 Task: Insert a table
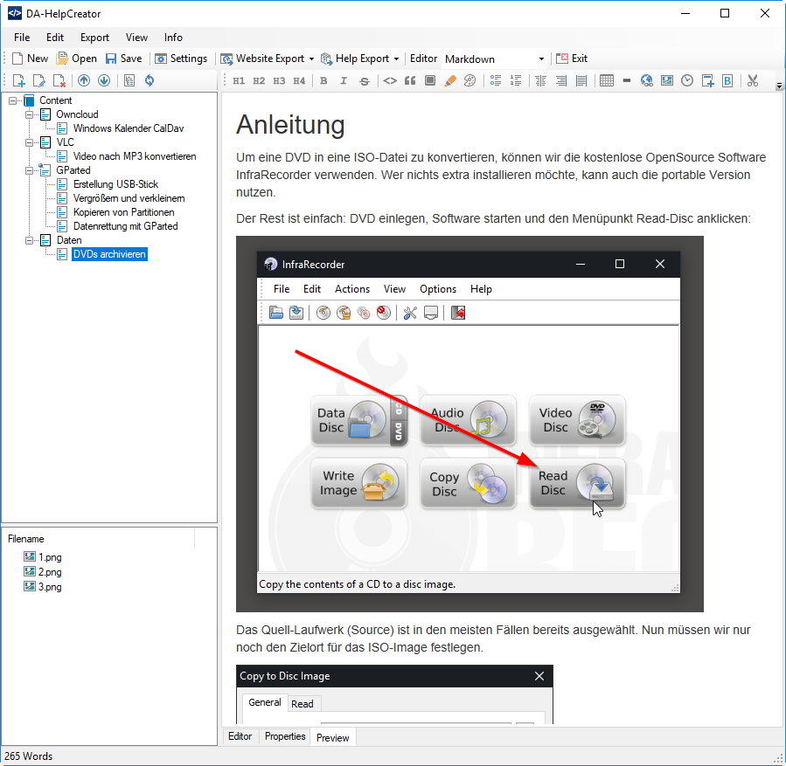click(x=607, y=80)
